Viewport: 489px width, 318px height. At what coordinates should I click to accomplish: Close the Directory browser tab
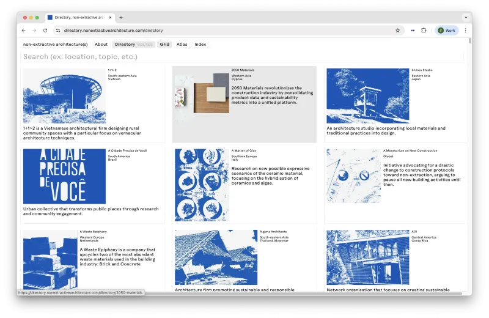(x=110, y=18)
